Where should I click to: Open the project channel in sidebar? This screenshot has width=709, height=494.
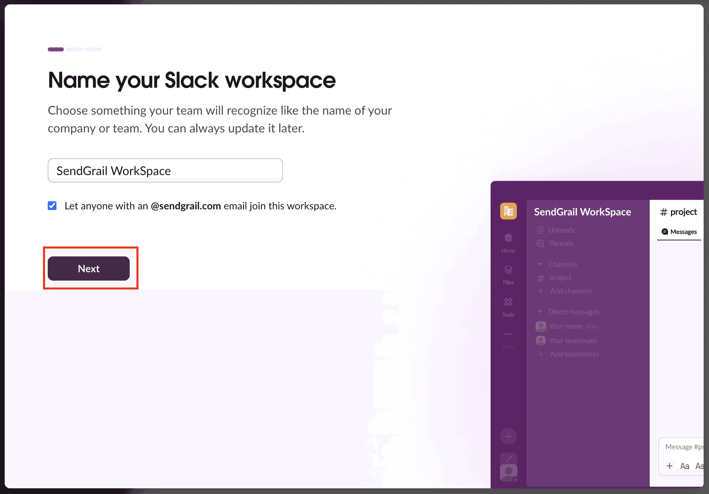[x=560, y=278]
